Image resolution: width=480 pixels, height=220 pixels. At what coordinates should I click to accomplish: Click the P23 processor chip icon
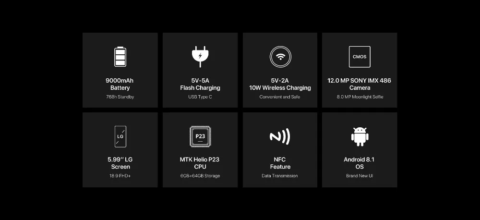200,136
